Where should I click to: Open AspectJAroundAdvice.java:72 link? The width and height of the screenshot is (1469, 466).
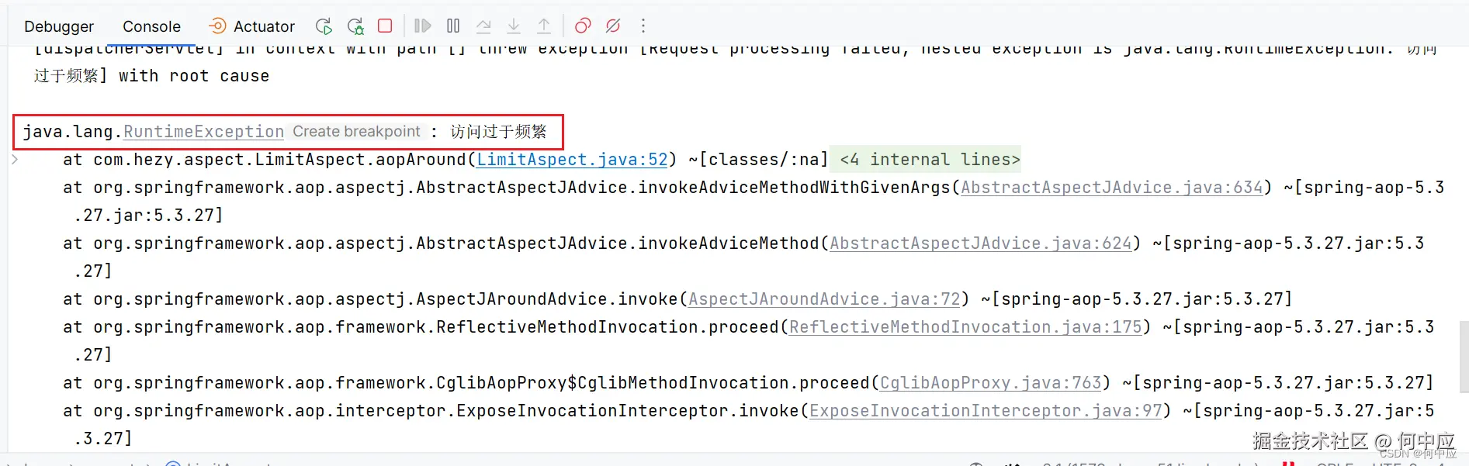pyautogui.click(x=824, y=299)
